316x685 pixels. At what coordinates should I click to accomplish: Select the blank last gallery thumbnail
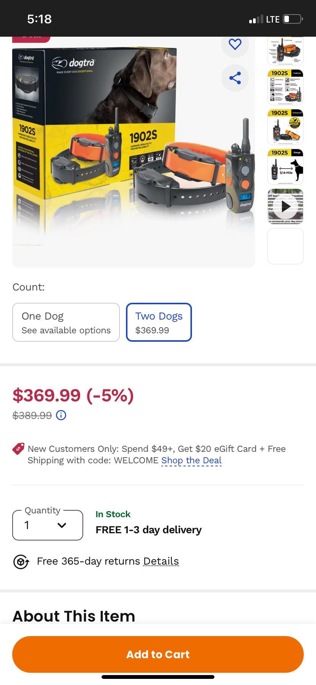pyautogui.click(x=285, y=246)
